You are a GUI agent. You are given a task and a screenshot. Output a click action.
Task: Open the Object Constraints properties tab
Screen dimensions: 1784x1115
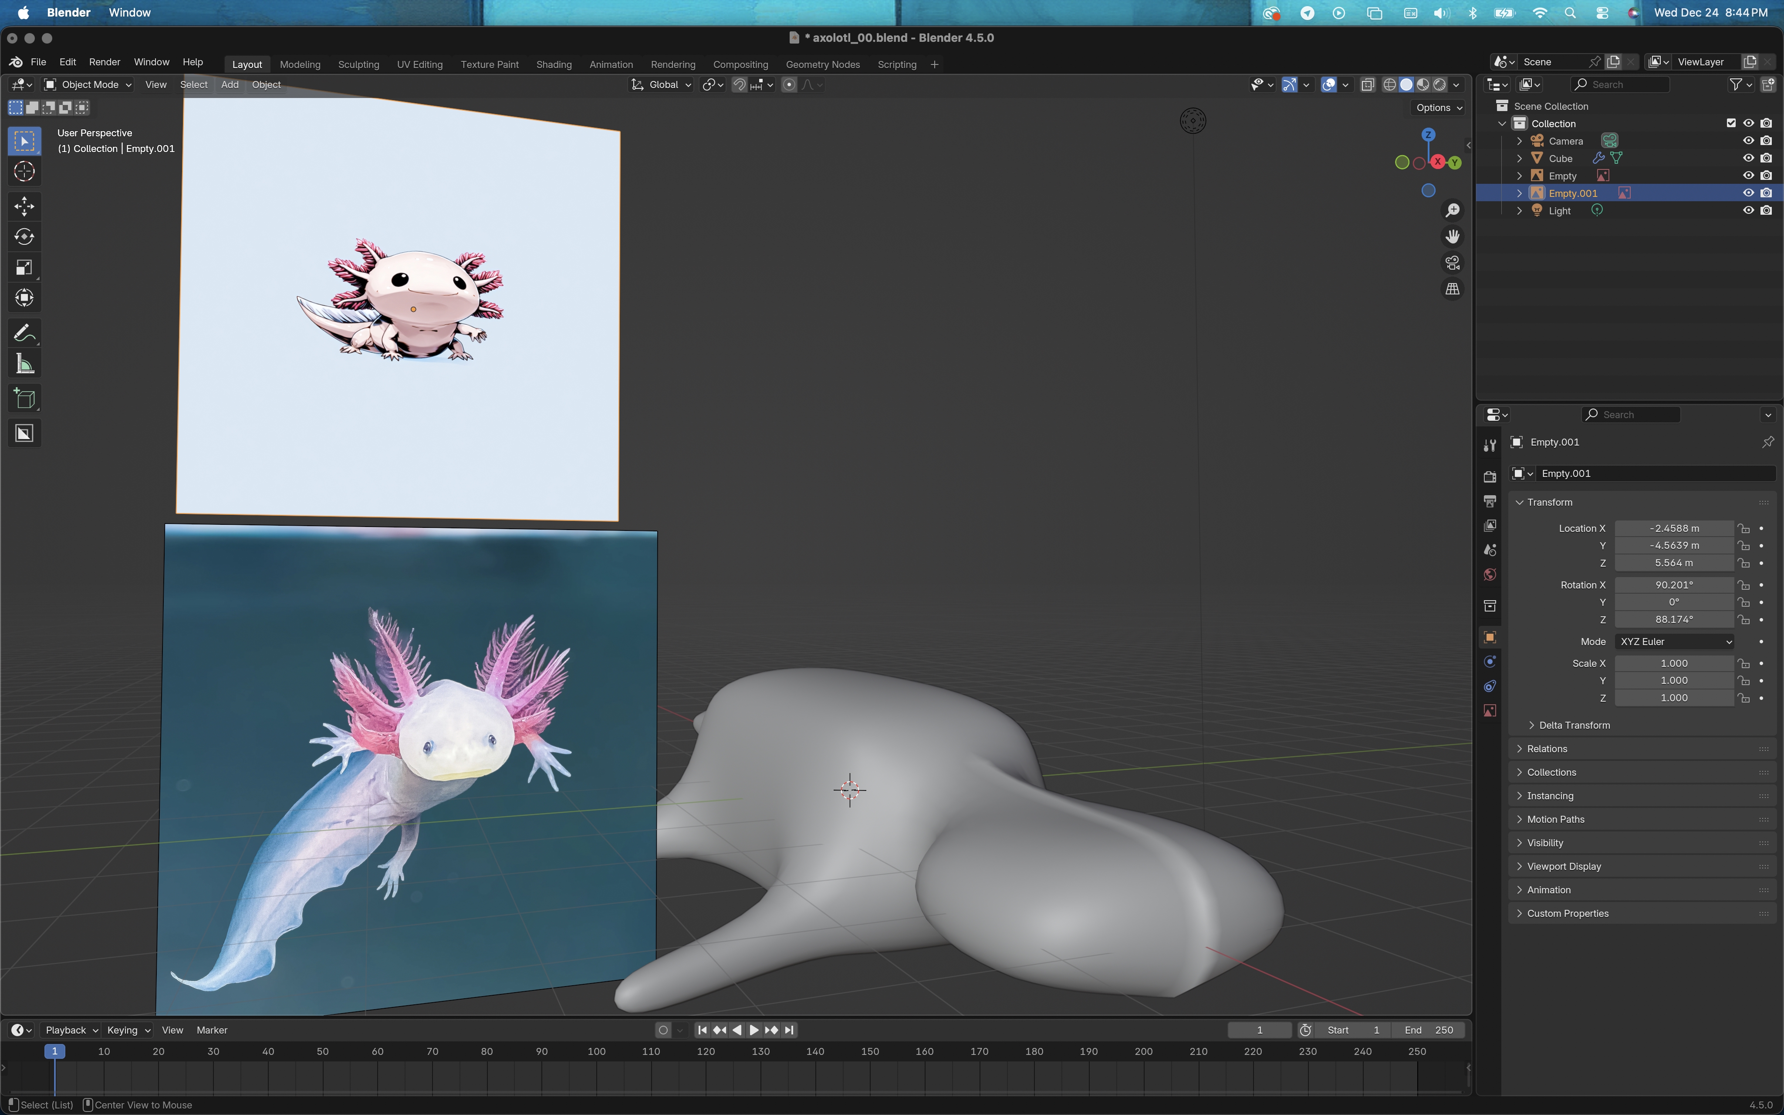(1490, 686)
